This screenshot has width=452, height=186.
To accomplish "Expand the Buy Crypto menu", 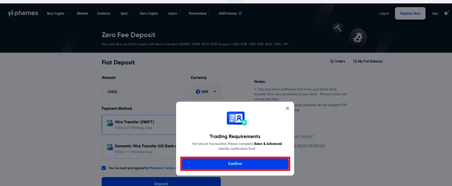I will click(57, 14).
